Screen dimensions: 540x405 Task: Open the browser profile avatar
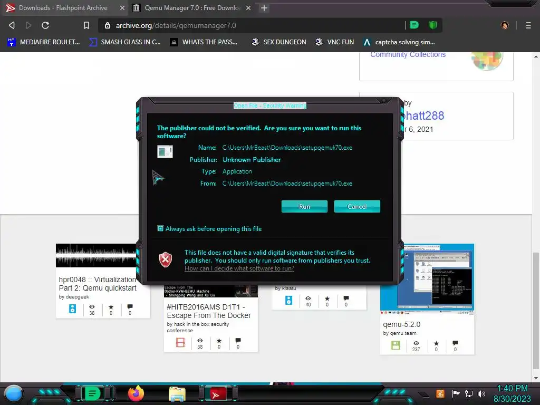[505, 25]
